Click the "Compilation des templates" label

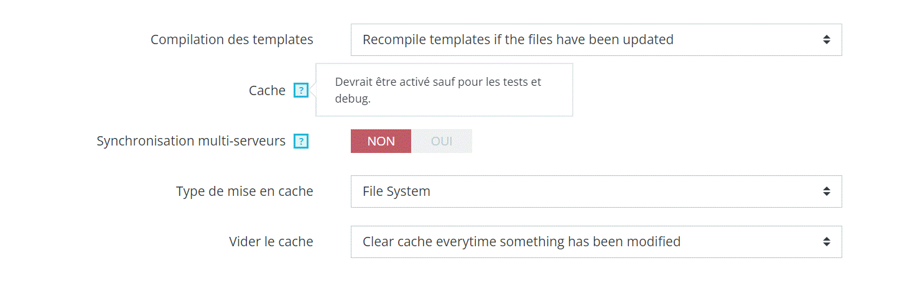tap(231, 40)
